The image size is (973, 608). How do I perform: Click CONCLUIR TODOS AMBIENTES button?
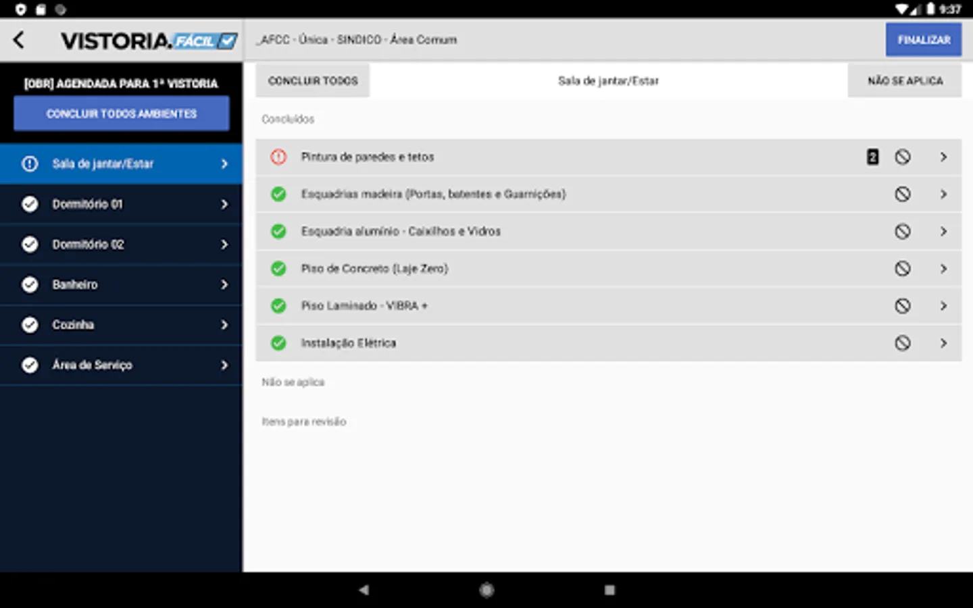coord(122,113)
